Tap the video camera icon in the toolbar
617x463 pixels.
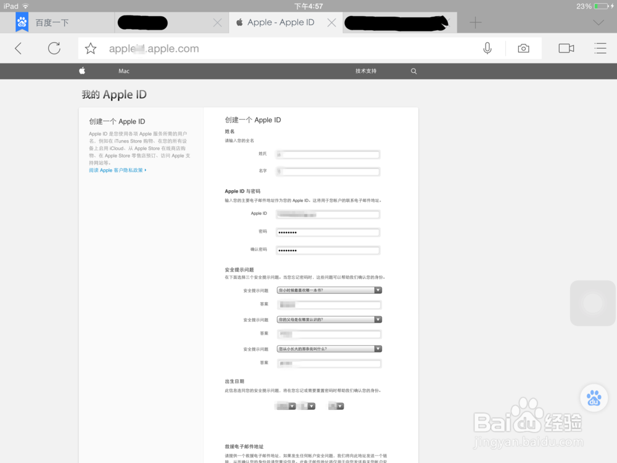[566, 48]
